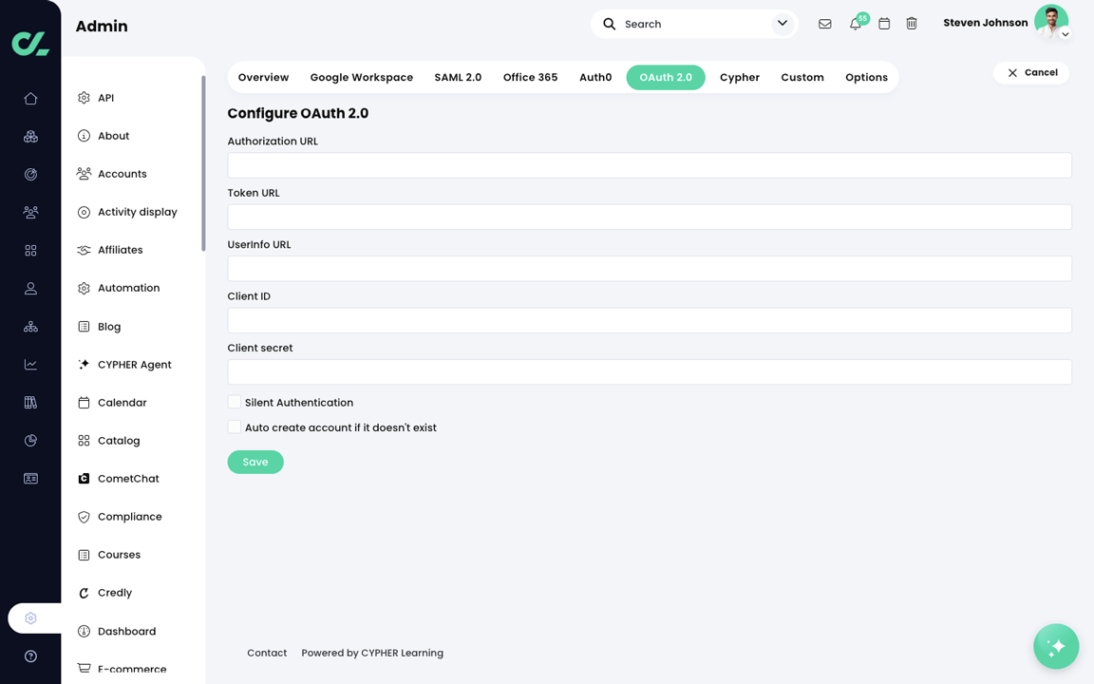The image size is (1094, 684).
Task: Open the trash icon in the top bar
Action: coord(912,24)
